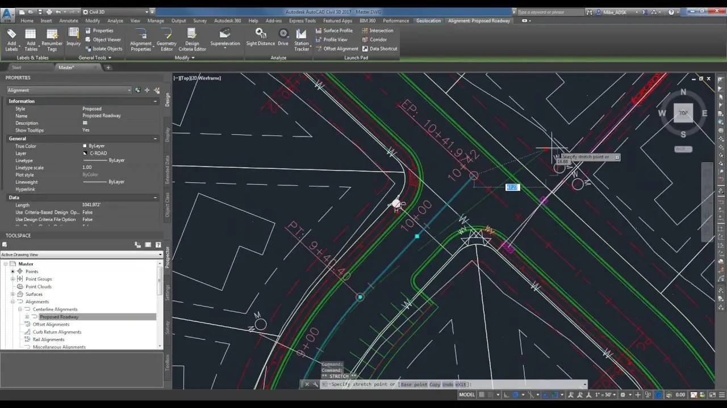Image resolution: width=727 pixels, height=408 pixels.
Task: Start the Sight Distance analysis tool
Action: coord(261,39)
